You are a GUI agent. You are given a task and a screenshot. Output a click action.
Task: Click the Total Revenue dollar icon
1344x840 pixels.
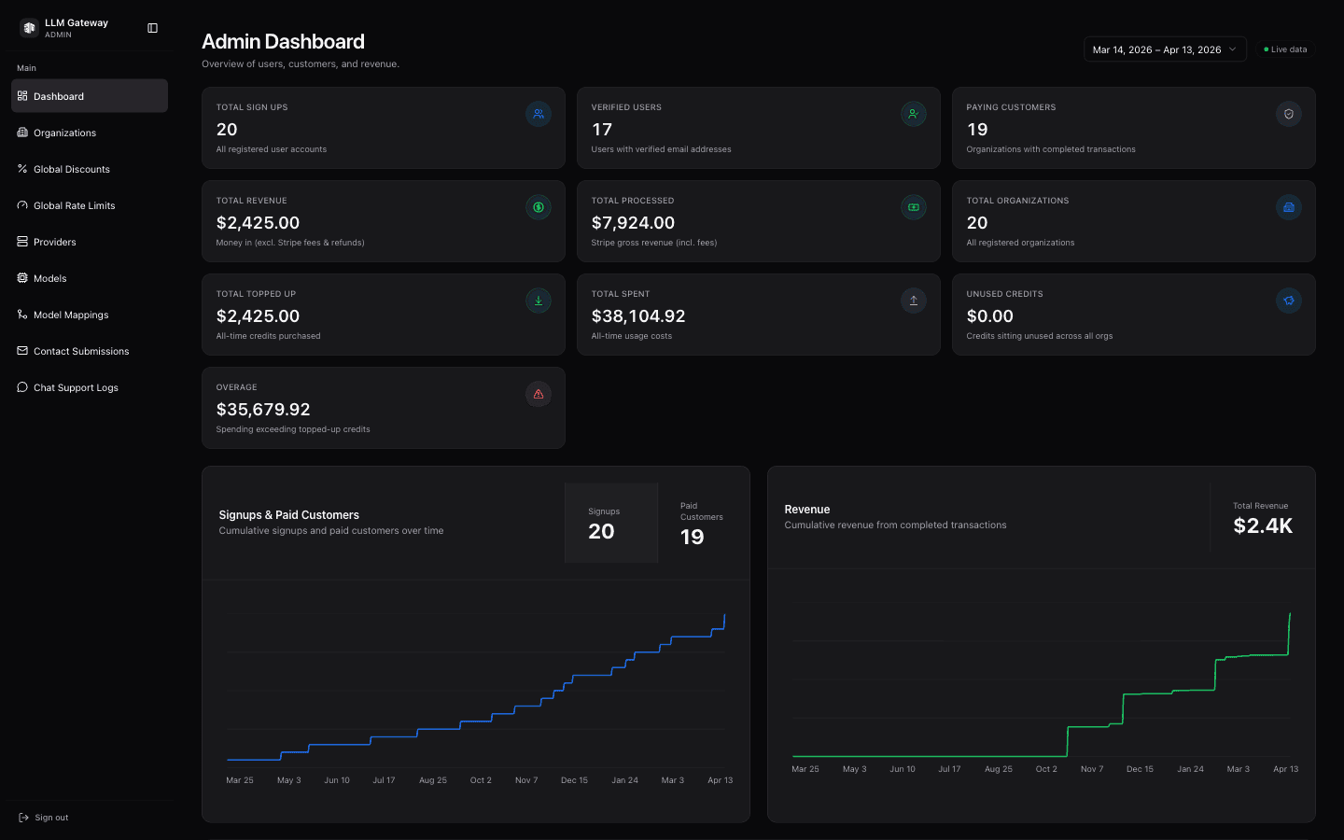(539, 207)
